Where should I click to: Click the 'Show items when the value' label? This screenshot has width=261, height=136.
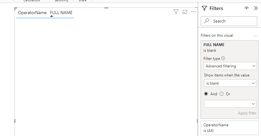(227, 75)
